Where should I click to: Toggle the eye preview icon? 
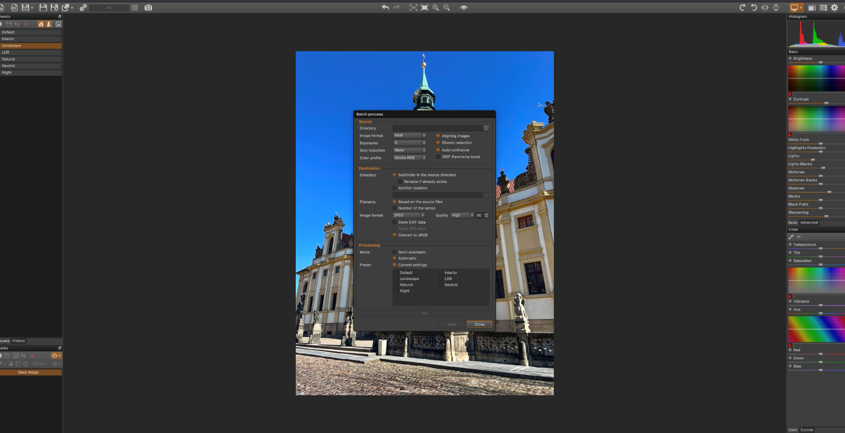click(x=464, y=8)
